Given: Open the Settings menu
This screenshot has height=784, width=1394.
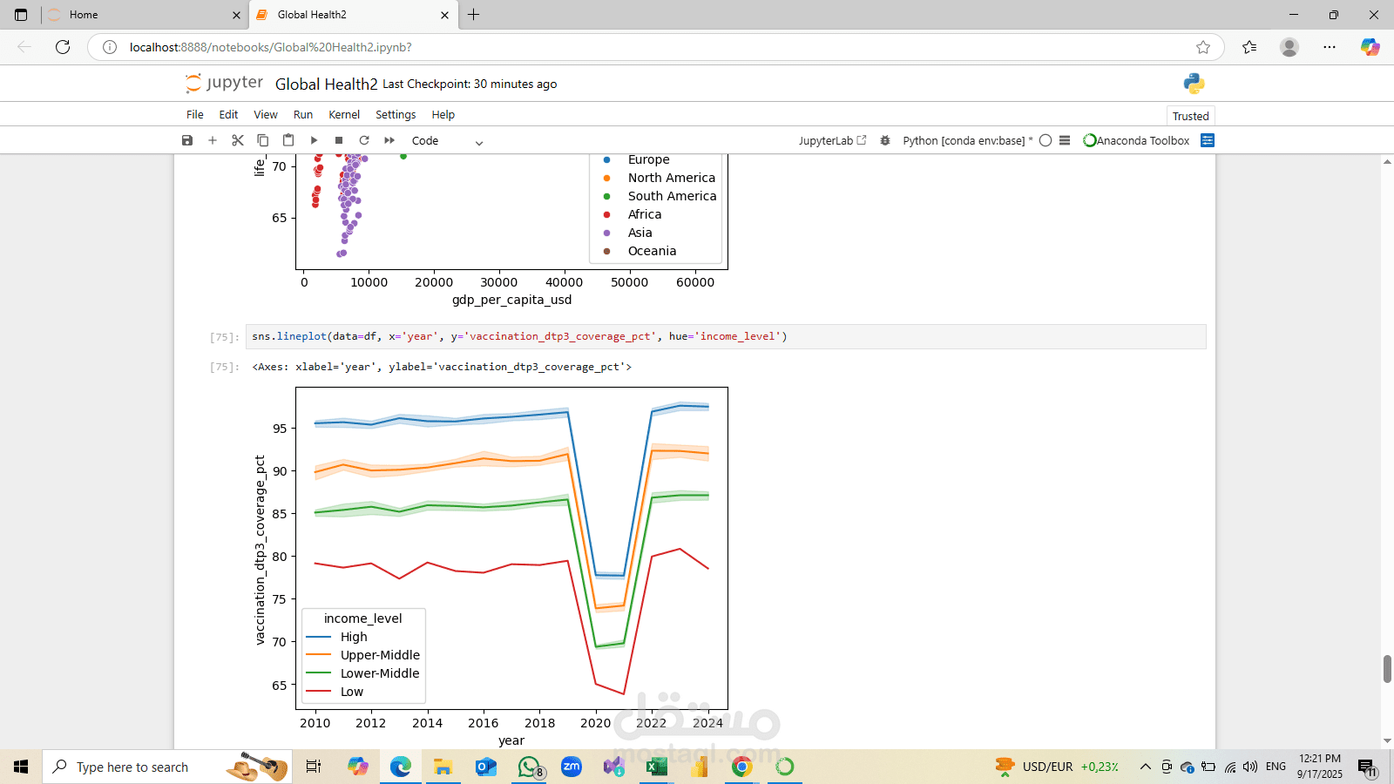Looking at the screenshot, I should (396, 114).
